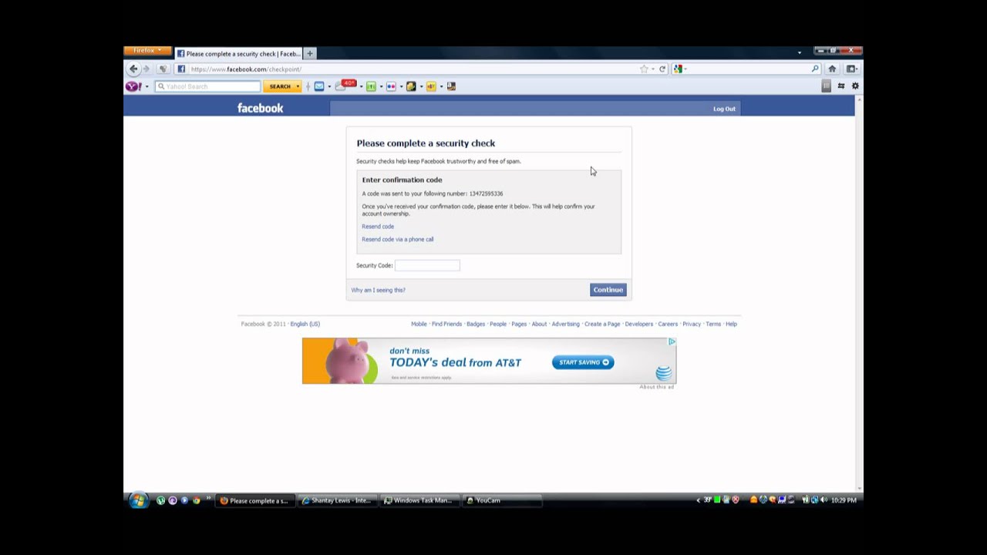Viewport: 987px width, 555px height.
Task: Open the list all tabs arrow
Action: [x=800, y=53]
